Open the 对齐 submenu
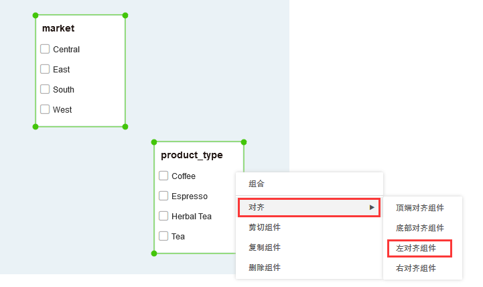This screenshot has height=287, width=483. (256, 207)
